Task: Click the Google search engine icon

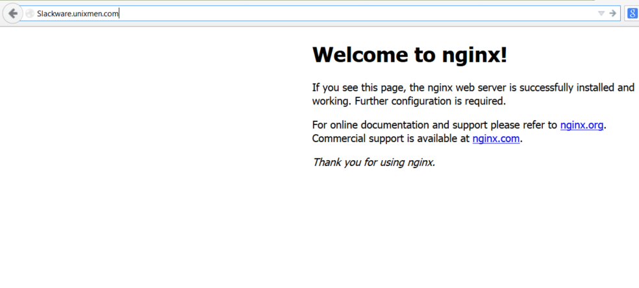Action: click(x=632, y=14)
